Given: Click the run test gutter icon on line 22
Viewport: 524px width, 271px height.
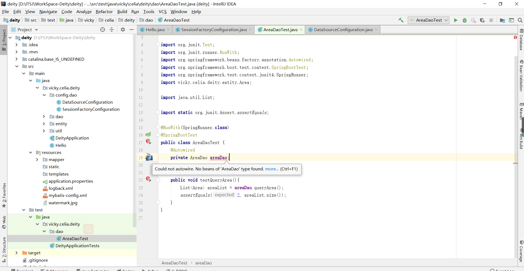Looking at the screenshot, I should click(149, 179).
